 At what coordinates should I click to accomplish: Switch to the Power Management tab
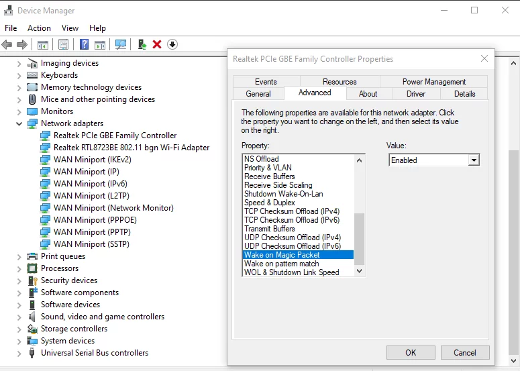pyautogui.click(x=433, y=82)
